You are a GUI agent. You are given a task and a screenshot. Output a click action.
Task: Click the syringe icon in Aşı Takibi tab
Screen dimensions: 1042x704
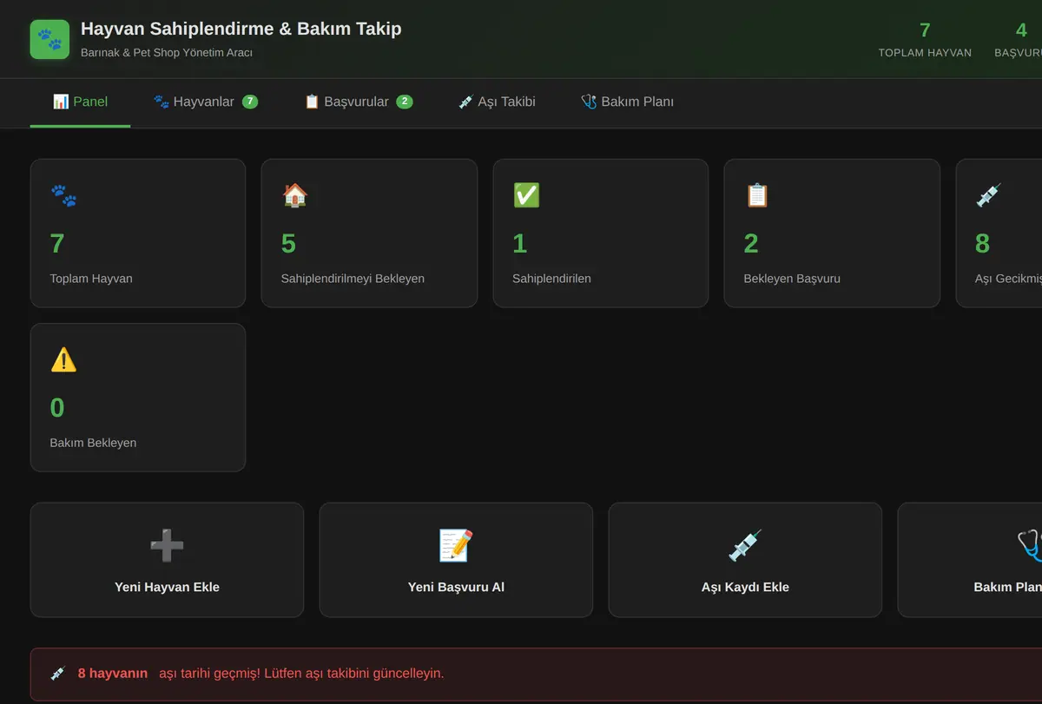pos(466,102)
